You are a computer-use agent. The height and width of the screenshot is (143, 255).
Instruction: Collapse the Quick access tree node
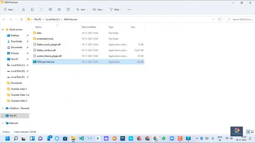pos(3,29)
